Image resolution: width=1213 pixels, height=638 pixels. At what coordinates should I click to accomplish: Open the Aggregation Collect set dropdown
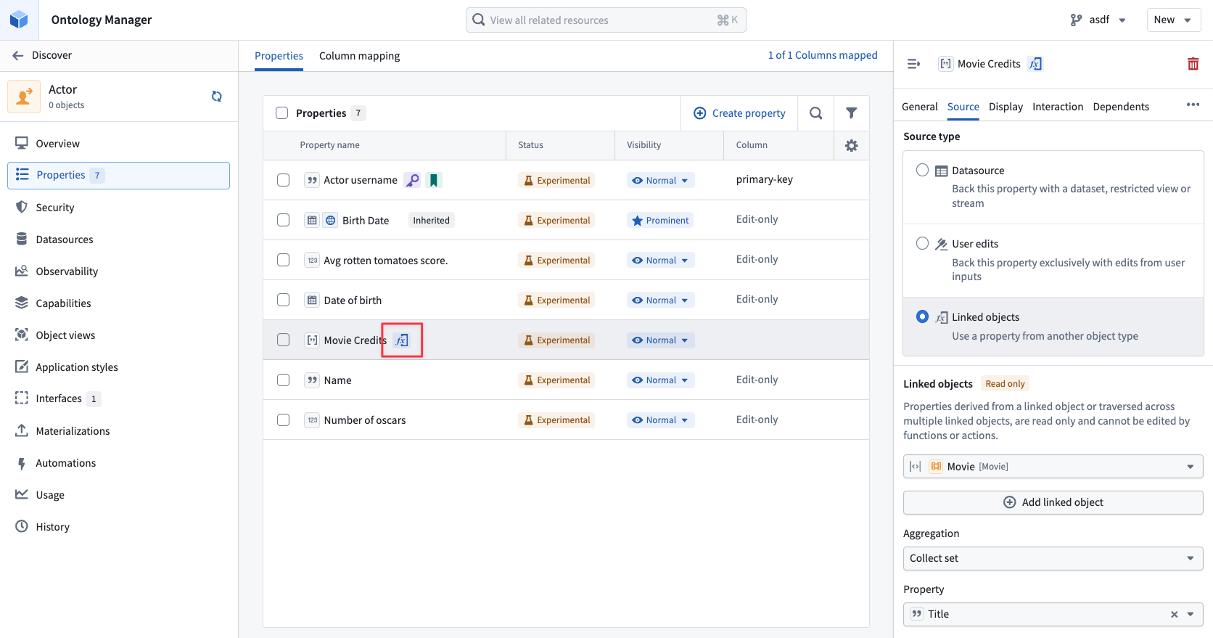click(x=1053, y=558)
